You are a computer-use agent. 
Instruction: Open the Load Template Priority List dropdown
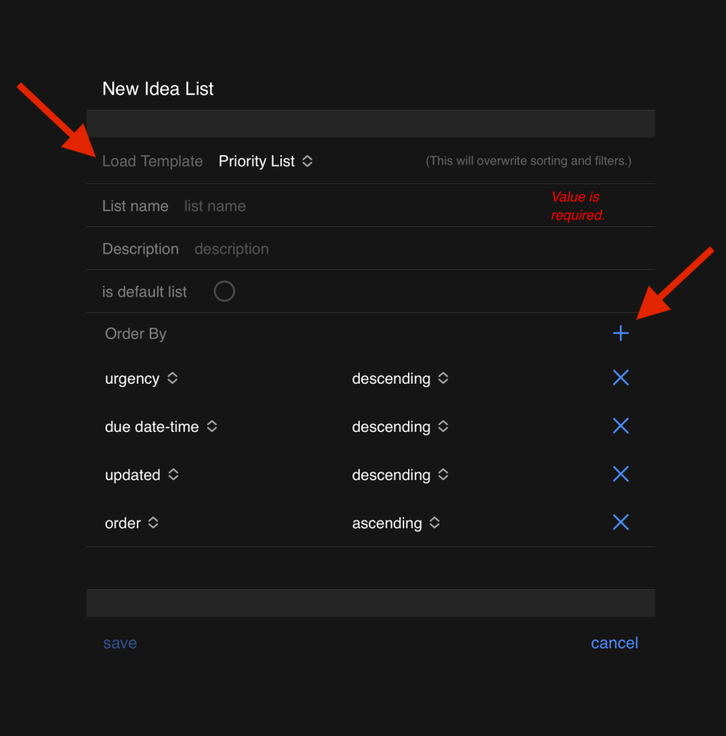(x=265, y=161)
